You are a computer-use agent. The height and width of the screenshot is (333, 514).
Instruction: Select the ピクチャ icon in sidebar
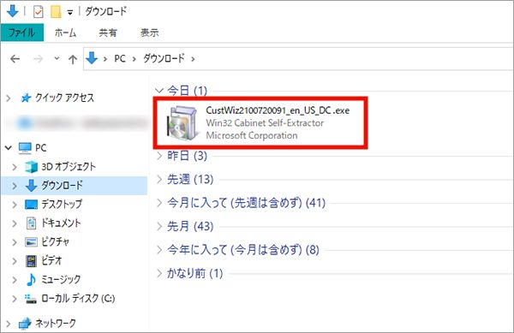click(31, 242)
